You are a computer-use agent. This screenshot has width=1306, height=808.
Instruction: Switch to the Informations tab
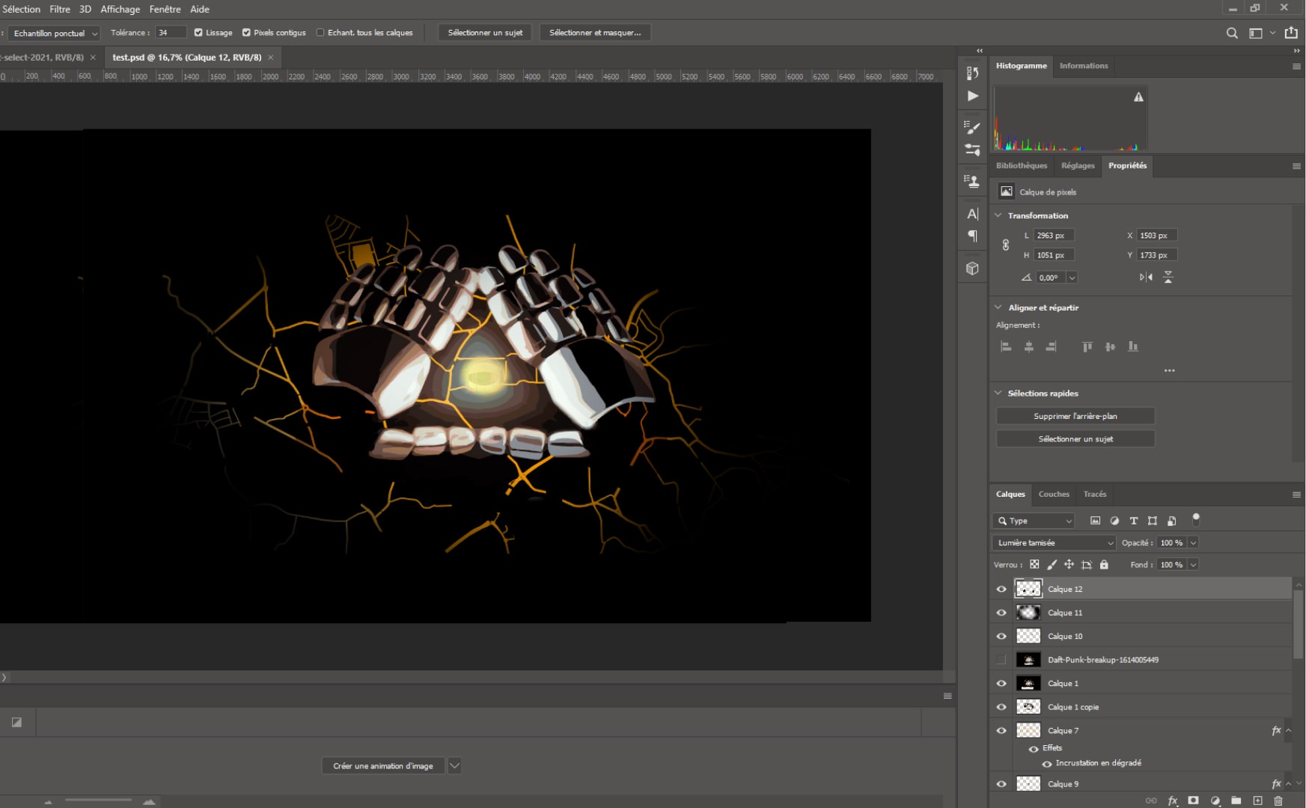1083,66
